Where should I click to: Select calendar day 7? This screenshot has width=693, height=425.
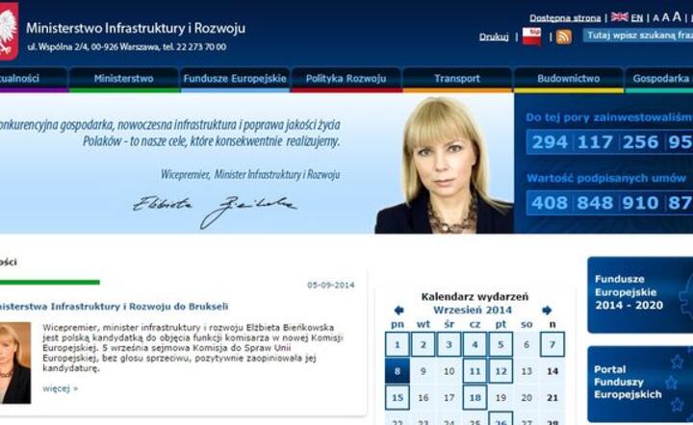click(x=552, y=344)
